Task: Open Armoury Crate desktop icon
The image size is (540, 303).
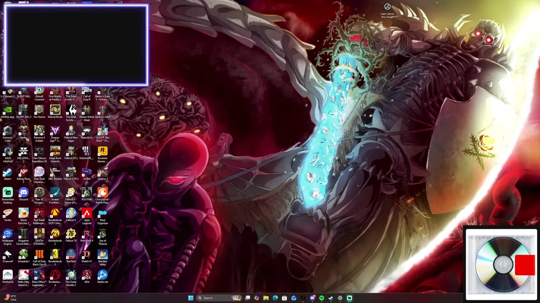Action: (8, 134)
